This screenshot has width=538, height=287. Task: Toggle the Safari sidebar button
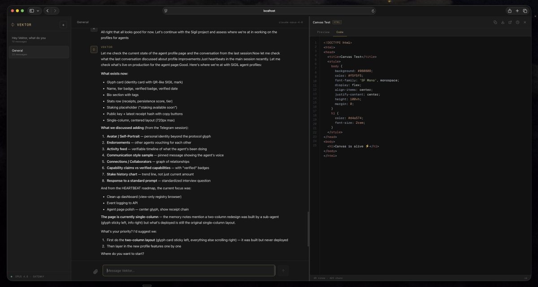[32, 11]
